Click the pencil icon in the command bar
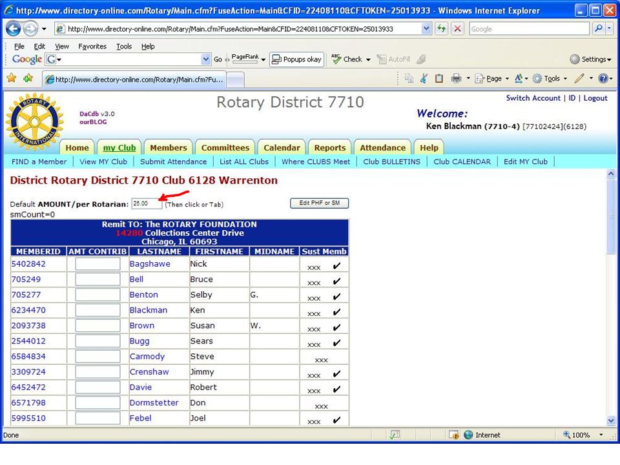The width and height of the screenshot is (620, 465). pyautogui.click(x=579, y=78)
